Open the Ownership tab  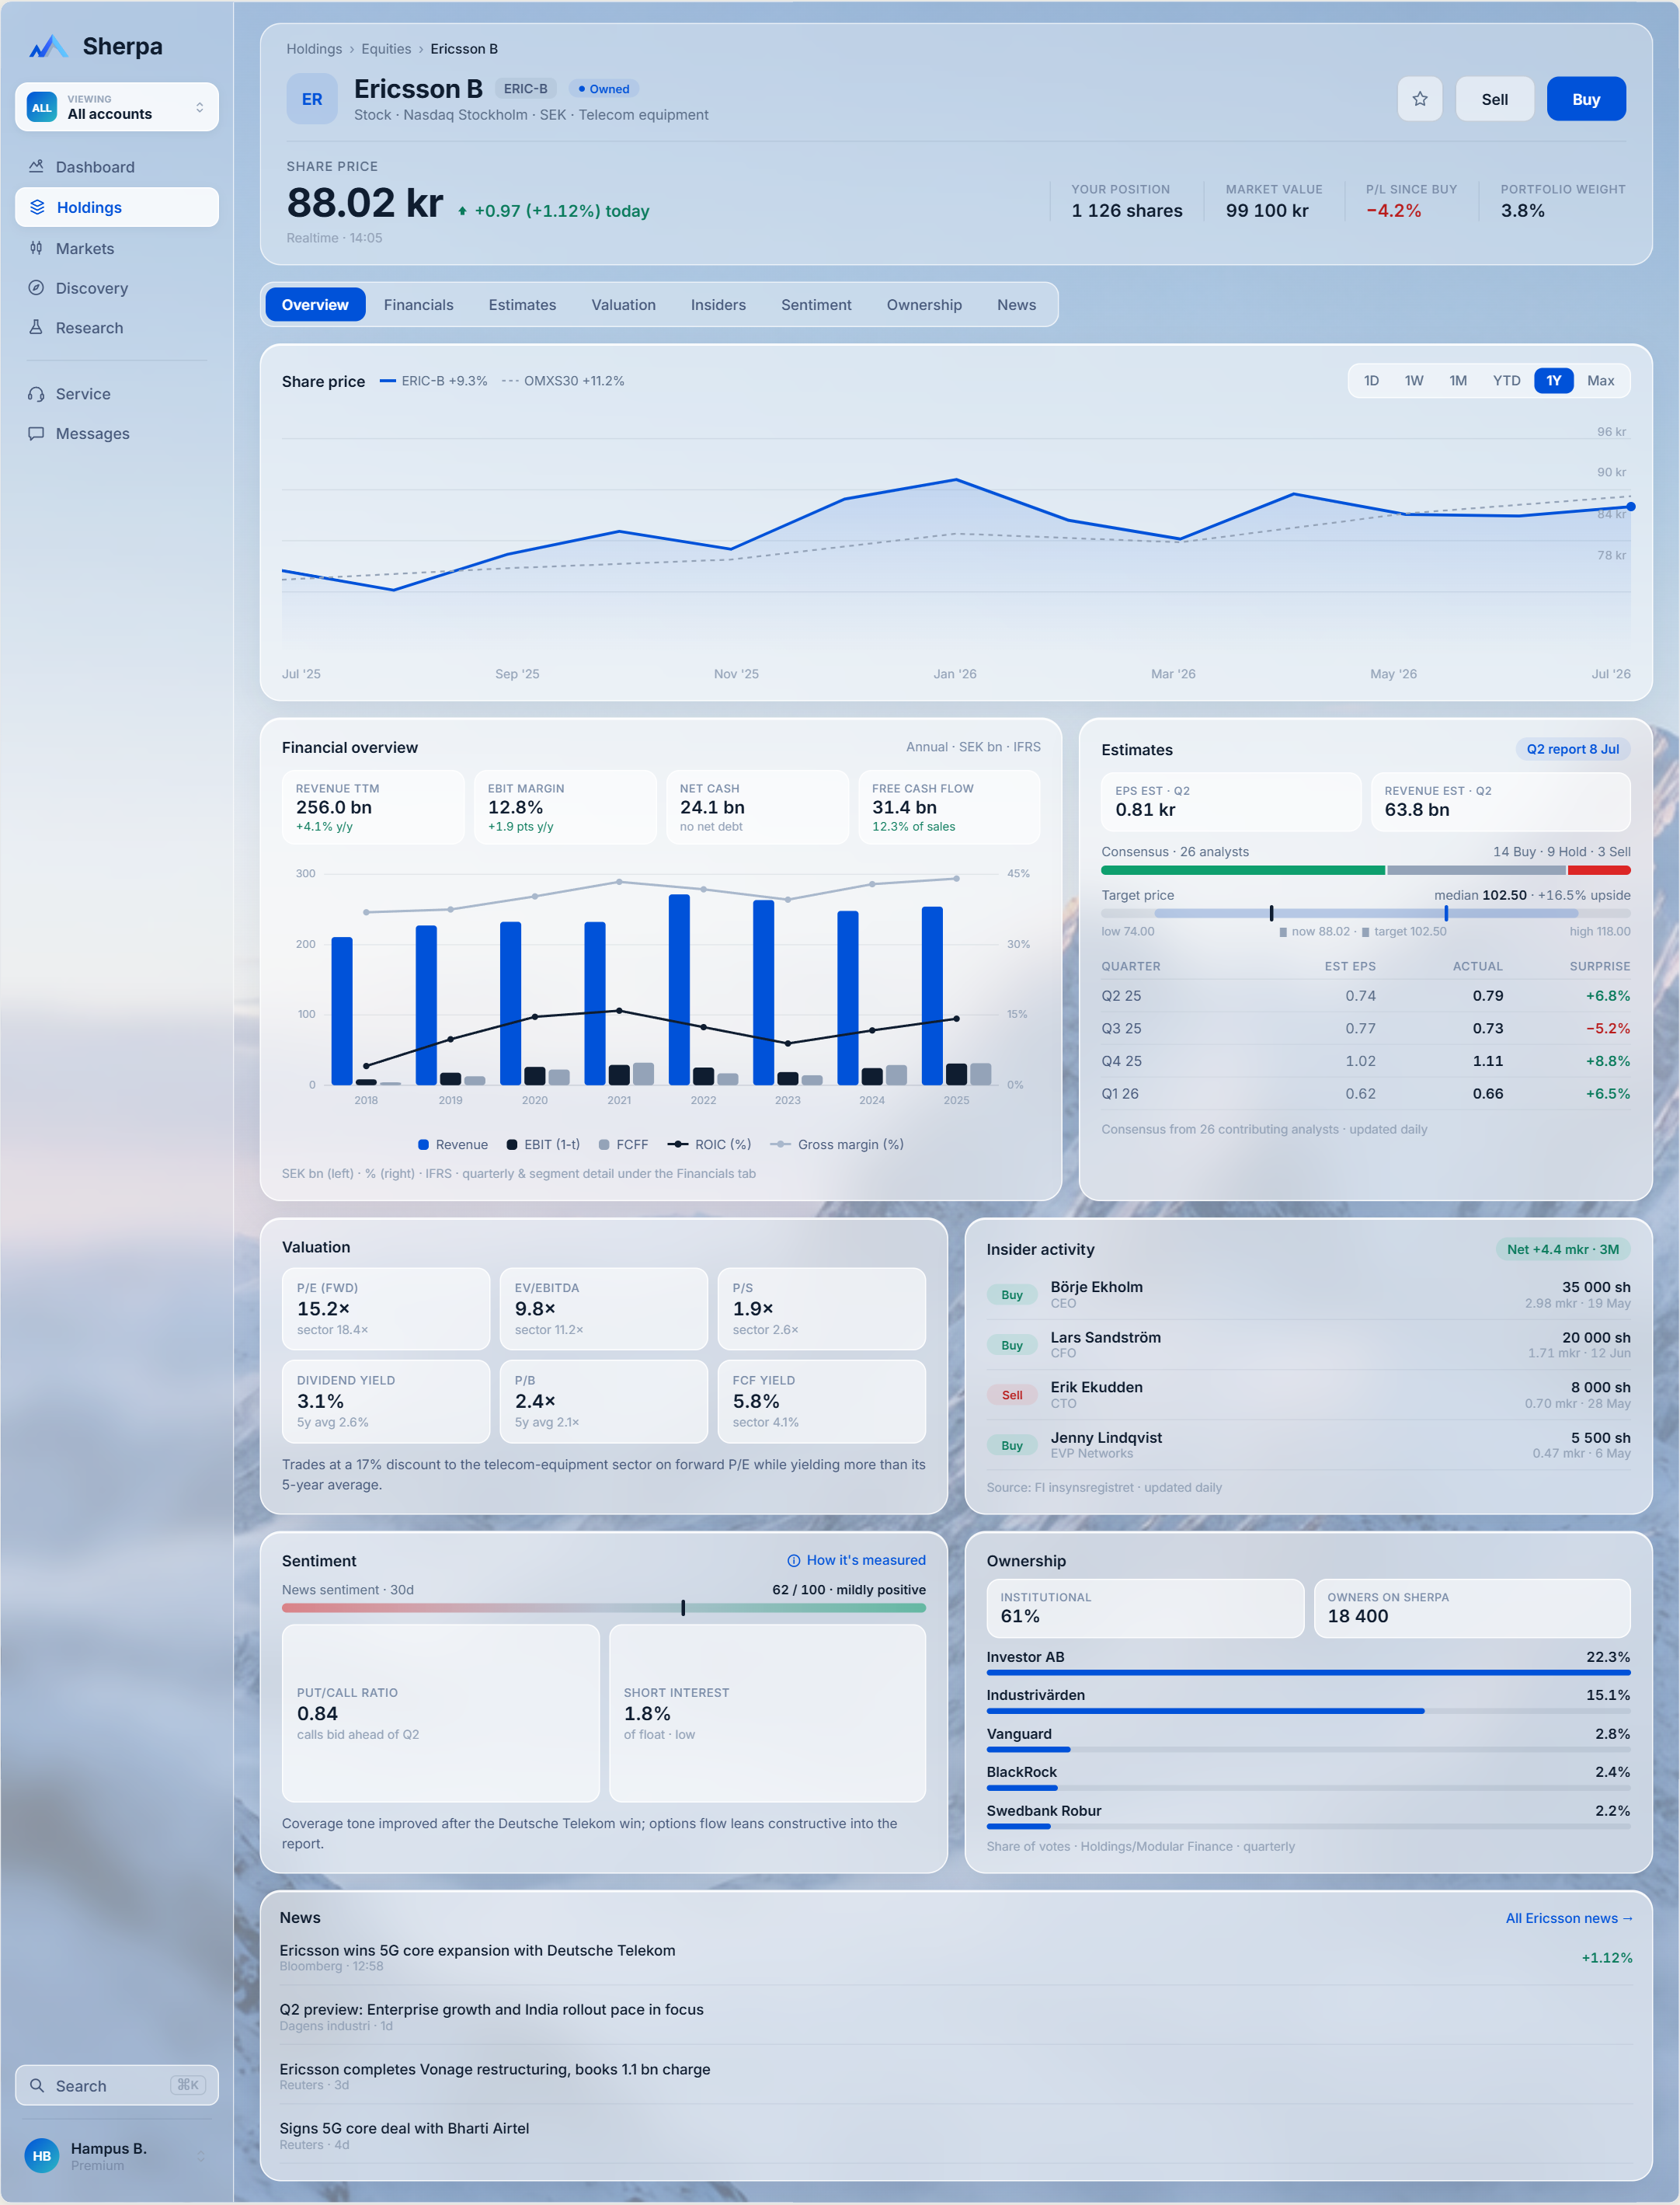pyautogui.click(x=924, y=305)
